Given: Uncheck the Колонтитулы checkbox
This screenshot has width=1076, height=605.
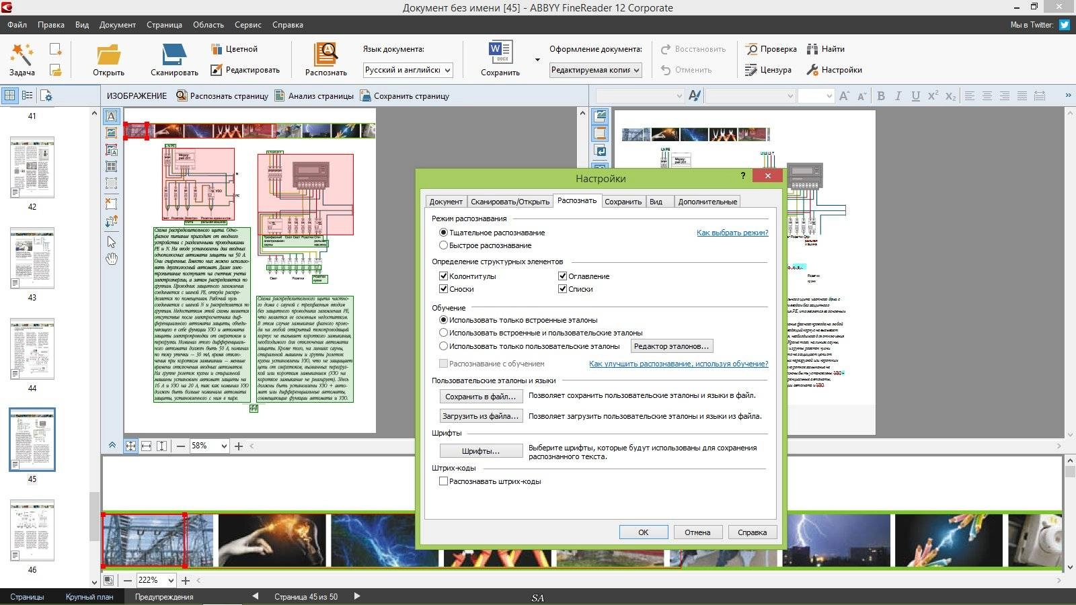Looking at the screenshot, I should [x=443, y=276].
